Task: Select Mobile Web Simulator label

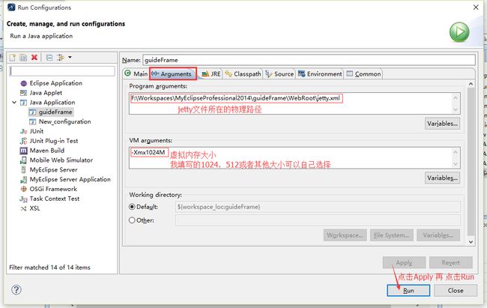Action: (x=61, y=160)
